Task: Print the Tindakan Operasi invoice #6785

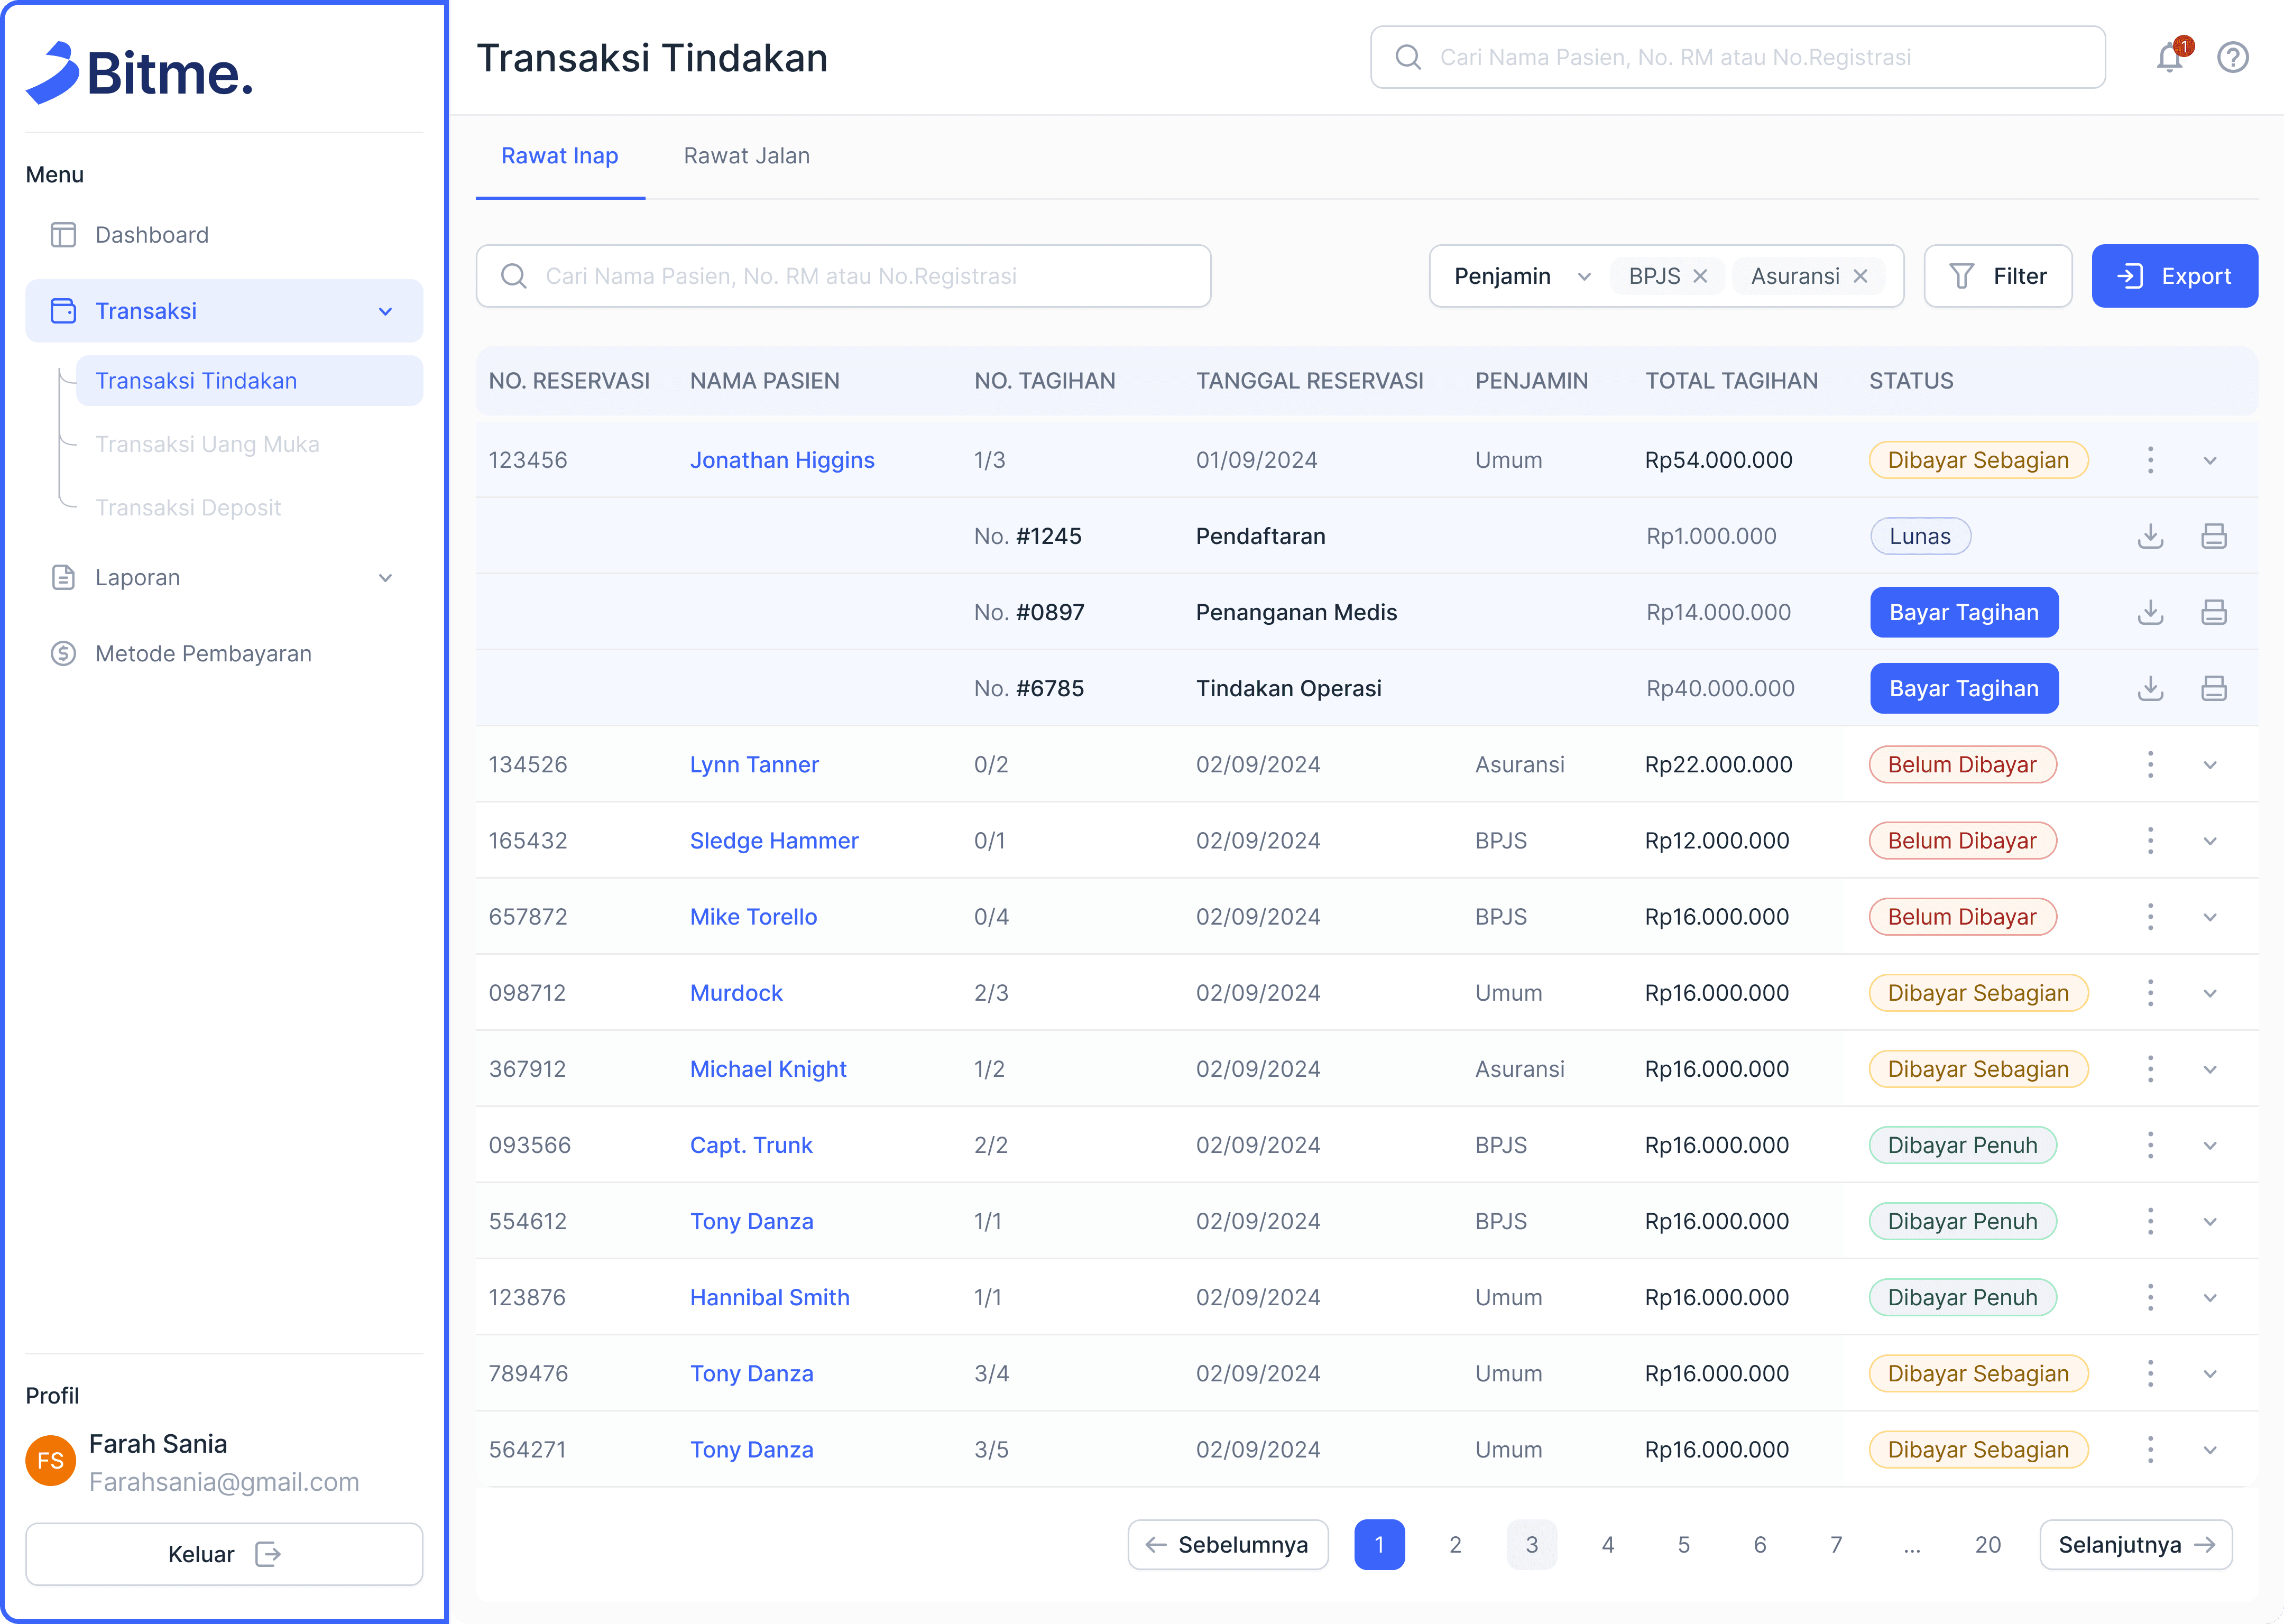Action: coord(2213,688)
